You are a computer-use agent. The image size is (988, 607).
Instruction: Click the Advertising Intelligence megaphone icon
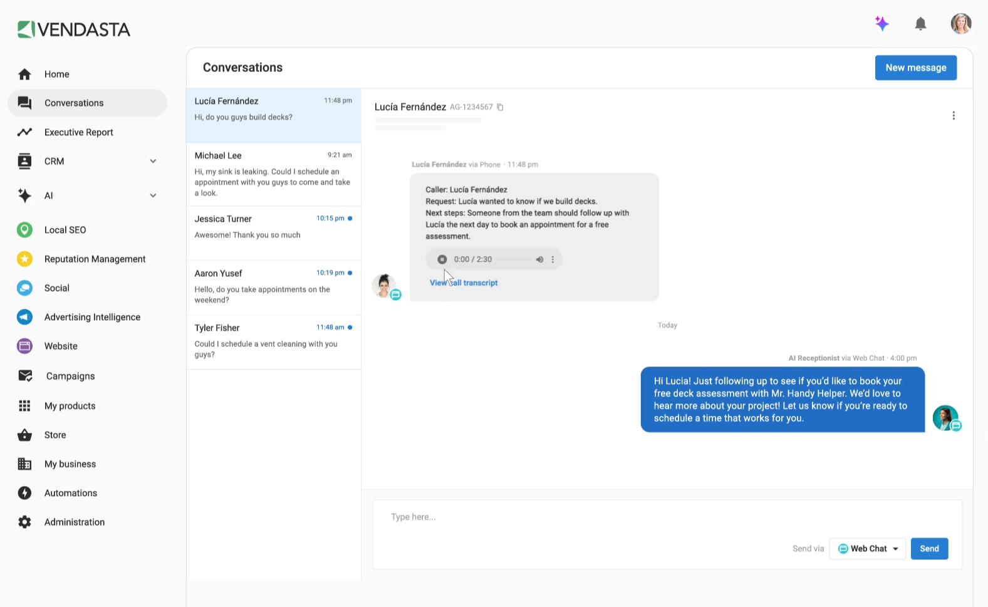click(x=24, y=317)
